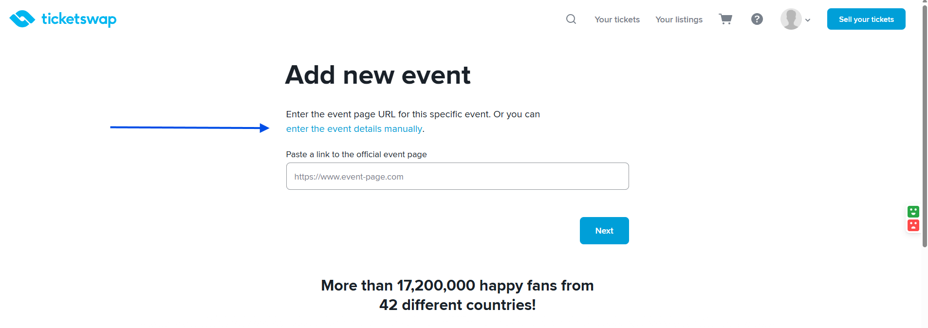Click the question mark help icon
Image resolution: width=928 pixels, height=328 pixels.
(757, 19)
